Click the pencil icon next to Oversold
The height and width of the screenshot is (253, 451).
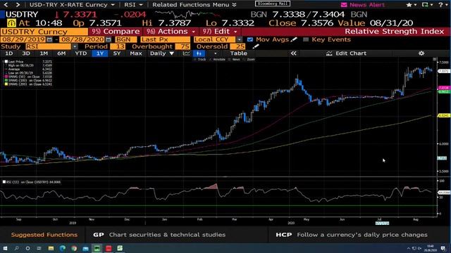click(x=256, y=46)
